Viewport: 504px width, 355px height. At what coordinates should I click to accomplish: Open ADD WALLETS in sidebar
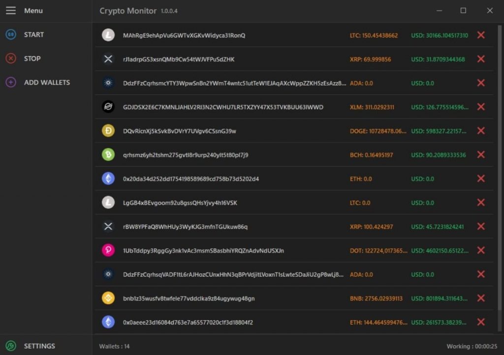coord(46,83)
